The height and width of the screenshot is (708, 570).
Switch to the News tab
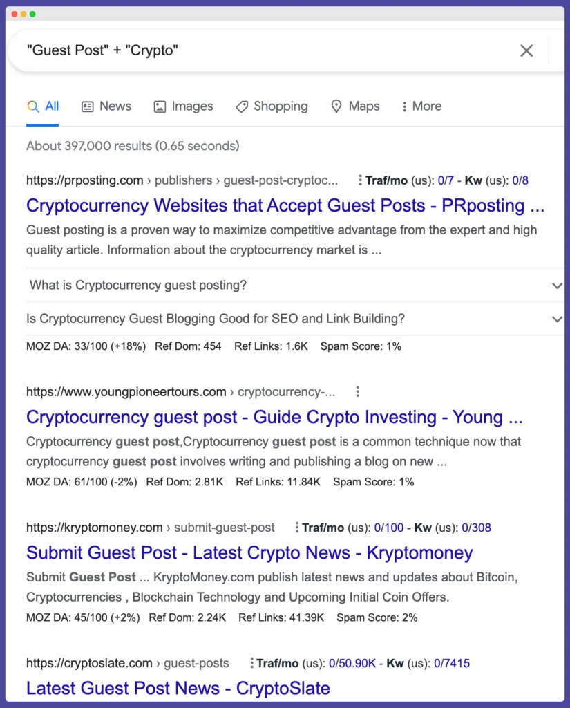106,106
